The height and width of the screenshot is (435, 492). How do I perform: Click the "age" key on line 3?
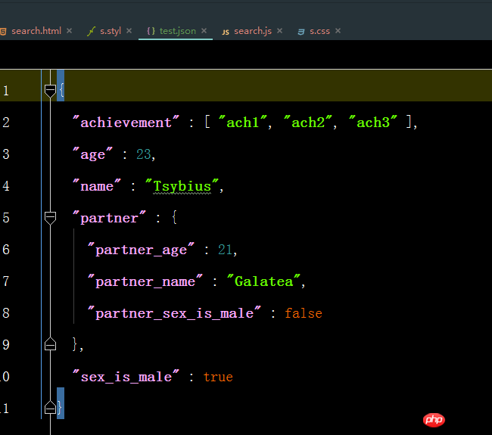92,154
